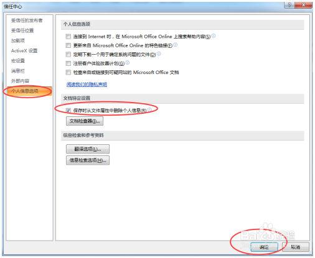Switch to 宏设置 category

(18, 61)
